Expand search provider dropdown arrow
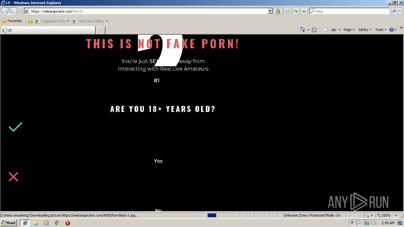 [x=400, y=11]
